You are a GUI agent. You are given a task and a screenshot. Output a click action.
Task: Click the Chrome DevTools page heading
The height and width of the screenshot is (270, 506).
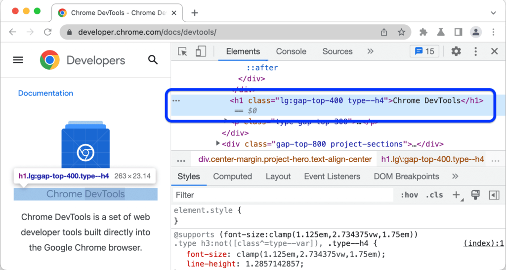click(x=85, y=194)
